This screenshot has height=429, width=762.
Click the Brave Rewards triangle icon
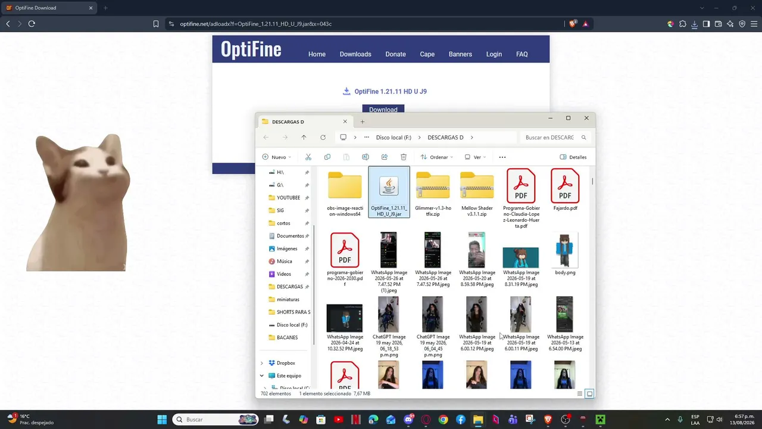coord(586,24)
